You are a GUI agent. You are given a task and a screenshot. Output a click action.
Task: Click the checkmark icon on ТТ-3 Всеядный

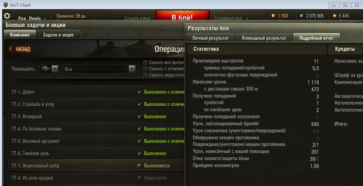click(x=139, y=117)
